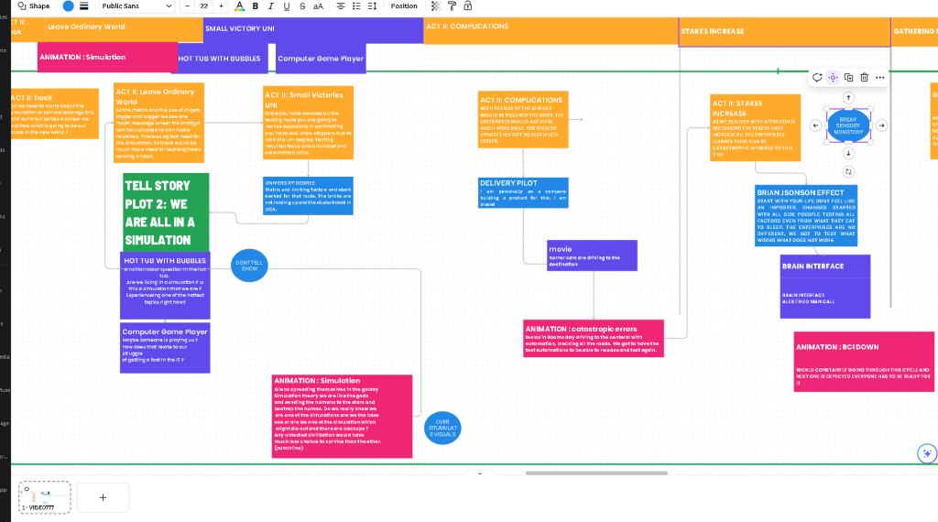938x522 pixels.
Task: Open the text color picker
Action: coord(239,6)
